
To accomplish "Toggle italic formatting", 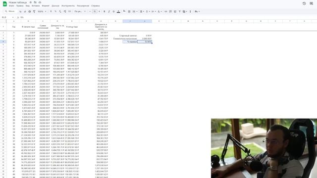I will tap(109, 11).
